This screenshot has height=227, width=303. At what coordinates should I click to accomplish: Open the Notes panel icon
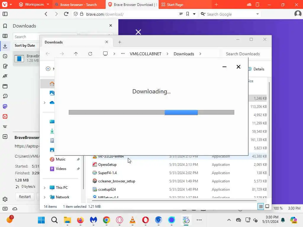click(x=5, y=66)
